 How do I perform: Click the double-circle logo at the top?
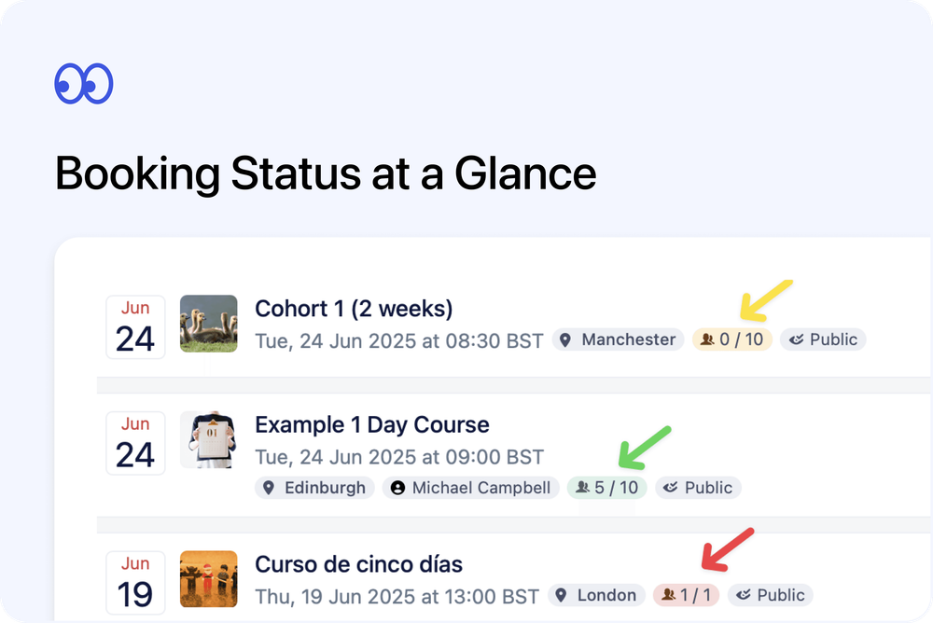(84, 82)
